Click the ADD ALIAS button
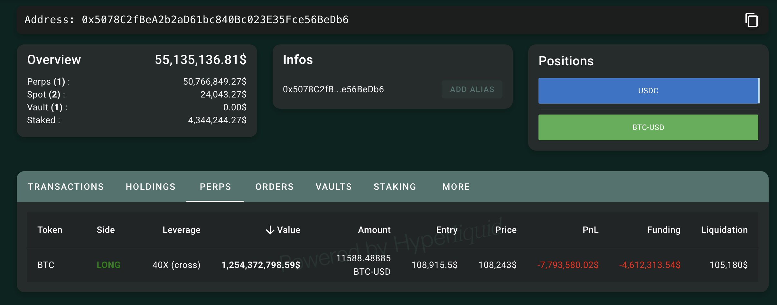 pos(472,89)
